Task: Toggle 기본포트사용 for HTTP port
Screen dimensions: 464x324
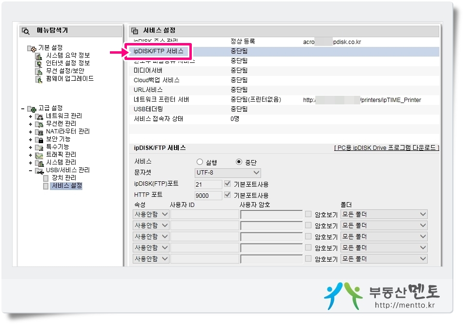Action: pyautogui.click(x=227, y=194)
